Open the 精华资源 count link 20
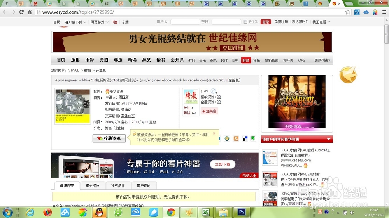 pyautogui.click(x=219, y=97)
